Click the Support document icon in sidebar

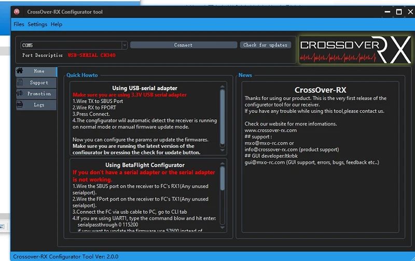tap(20, 83)
